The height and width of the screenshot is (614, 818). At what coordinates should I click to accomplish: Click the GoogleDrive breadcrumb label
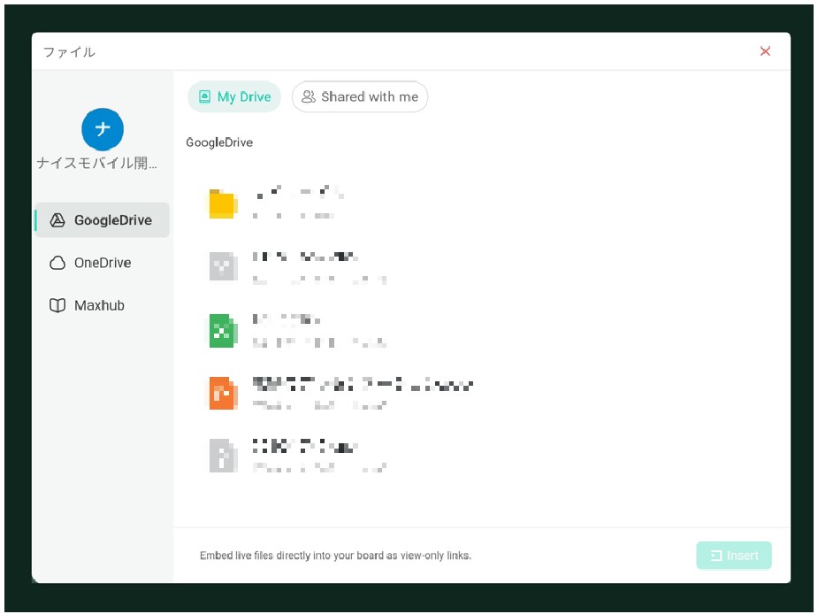pyautogui.click(x=219, y=142)
